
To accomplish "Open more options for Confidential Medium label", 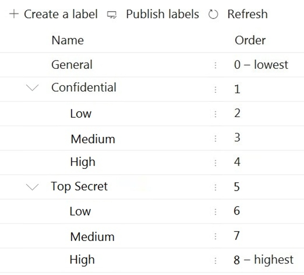I will [x=215, y=139].
